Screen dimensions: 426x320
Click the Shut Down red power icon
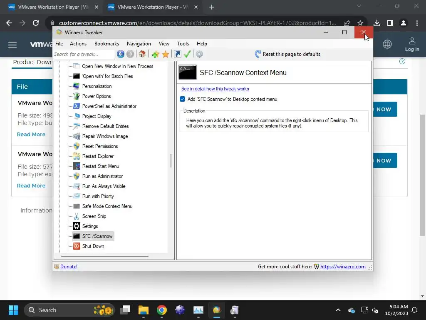77,246
